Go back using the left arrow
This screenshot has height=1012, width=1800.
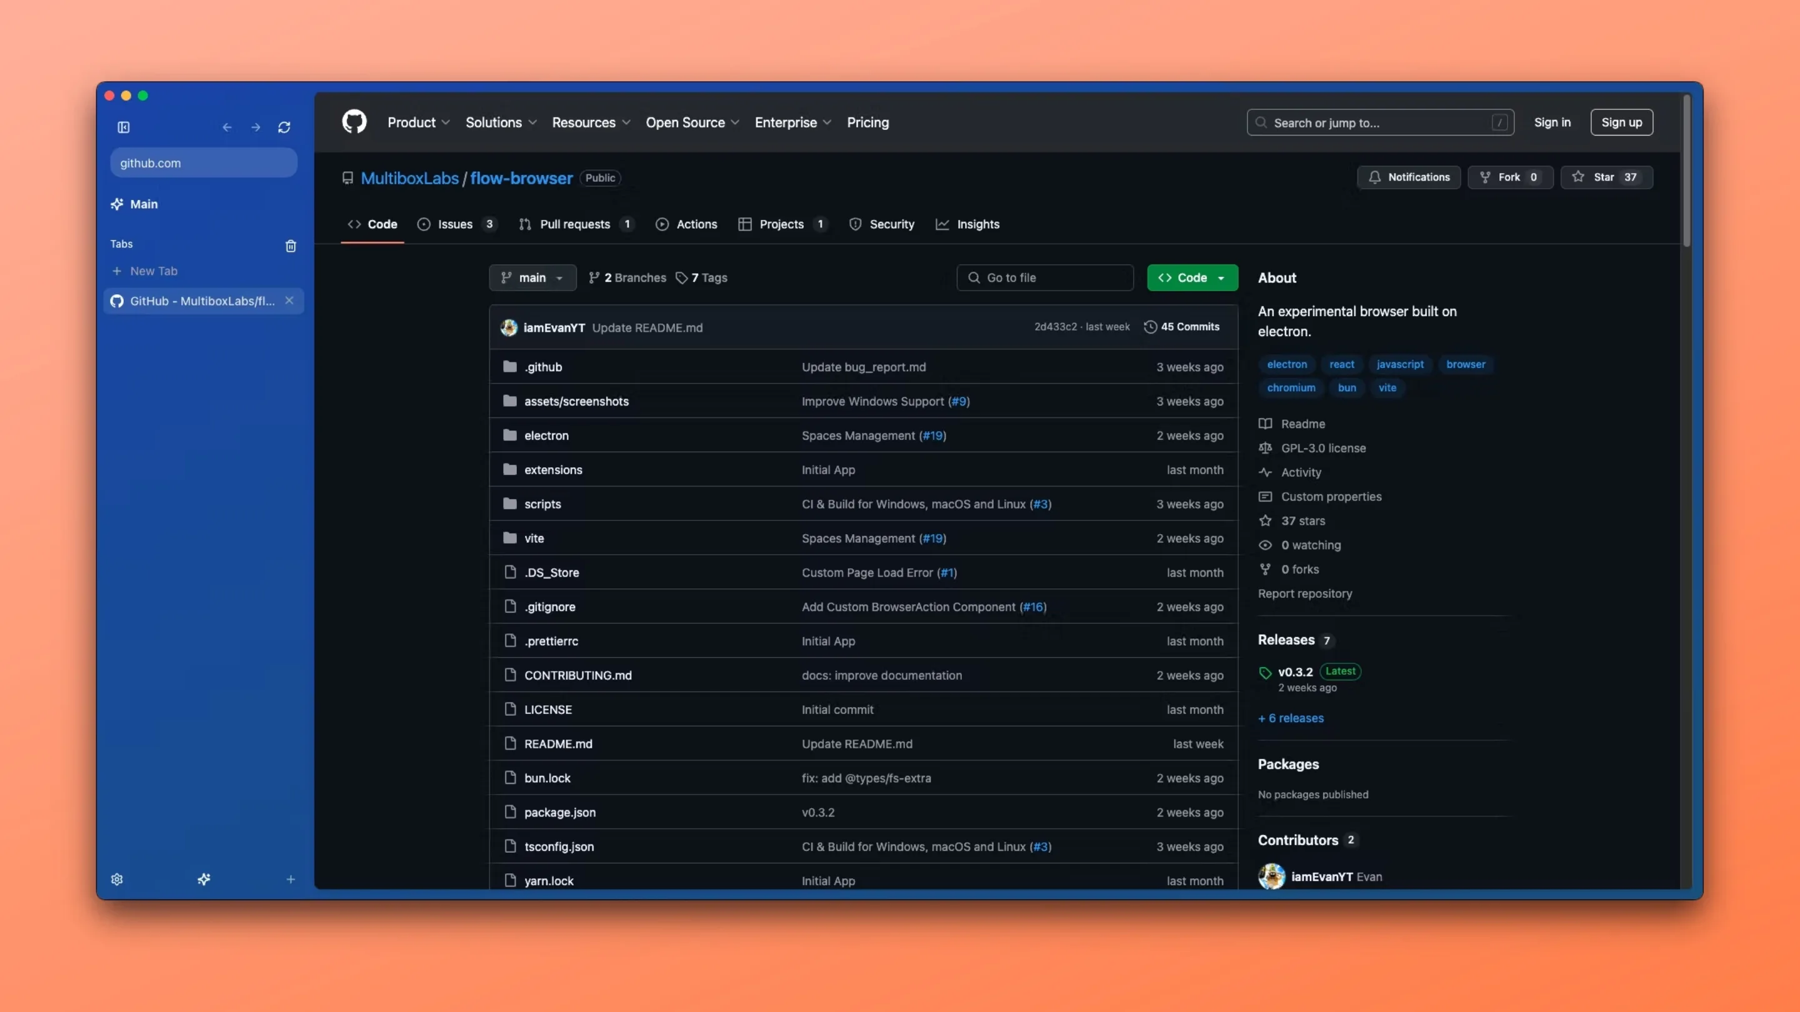[226, 127]
